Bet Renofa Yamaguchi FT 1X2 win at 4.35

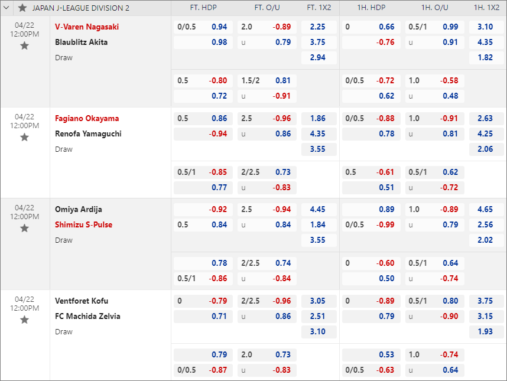319,133
